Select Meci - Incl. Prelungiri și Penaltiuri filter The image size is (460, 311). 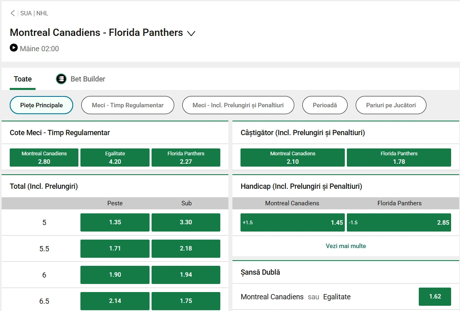click(x=238, y=105)
